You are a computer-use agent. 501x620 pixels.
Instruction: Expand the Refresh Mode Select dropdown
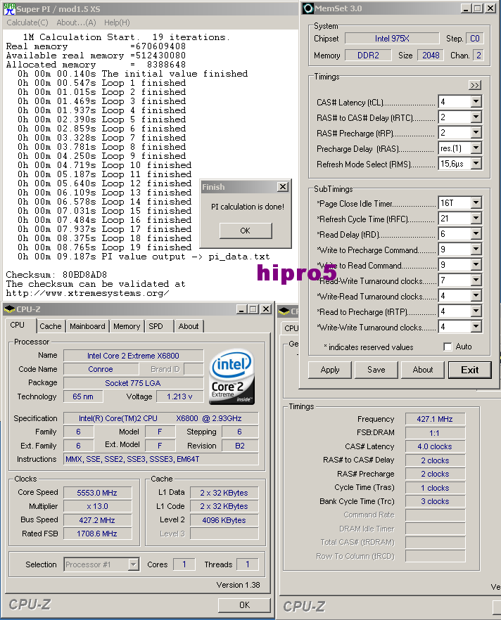click(476, 164)
